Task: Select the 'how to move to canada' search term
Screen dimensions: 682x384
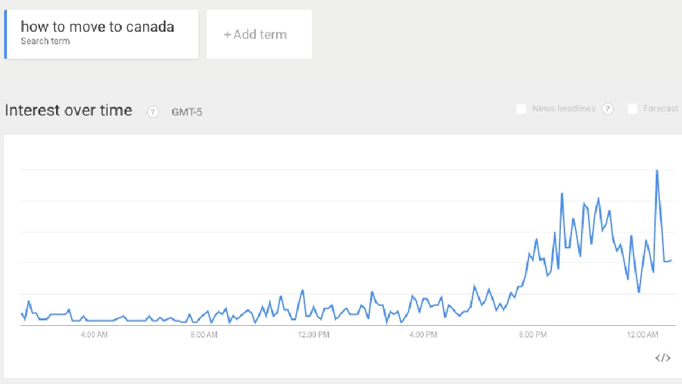Action: click(x=102, y=35)
